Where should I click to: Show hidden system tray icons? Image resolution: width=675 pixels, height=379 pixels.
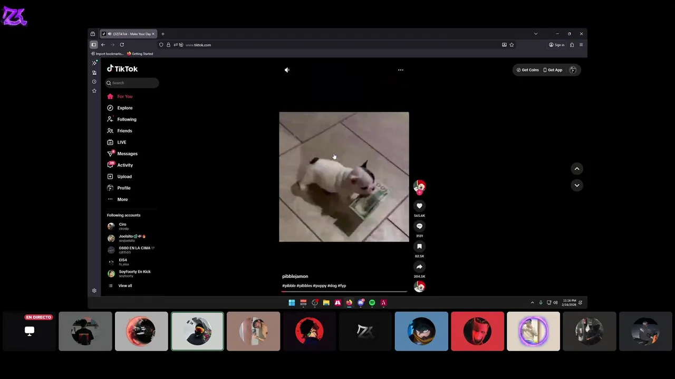(x=532, y=303)
